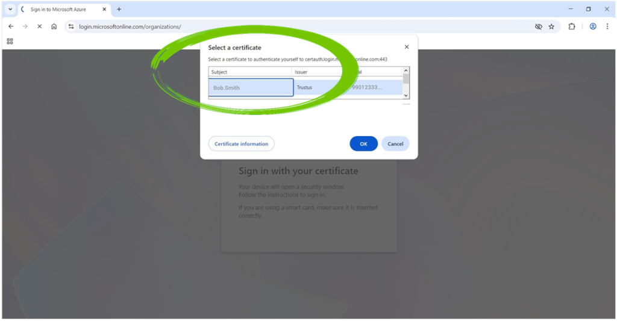617x321 pixels.
Task: Open the Apps grid in bookmarks bar
Action: click(x=10, y=41)
